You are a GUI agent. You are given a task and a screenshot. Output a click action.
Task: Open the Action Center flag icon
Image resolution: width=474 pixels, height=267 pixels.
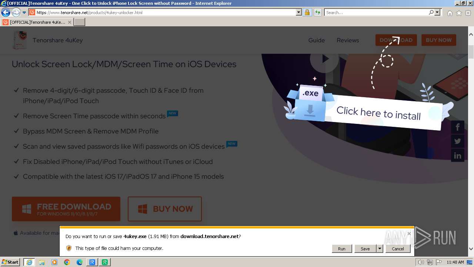click(x=438, y=262)
